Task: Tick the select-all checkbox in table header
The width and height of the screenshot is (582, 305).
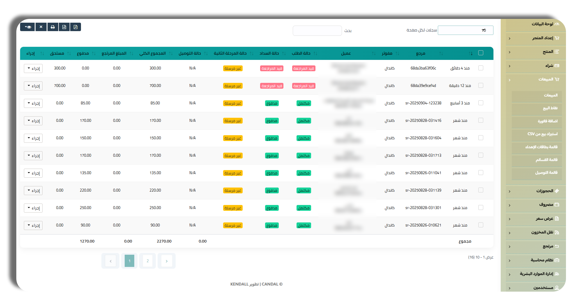Action: click(x=481, y=53)
